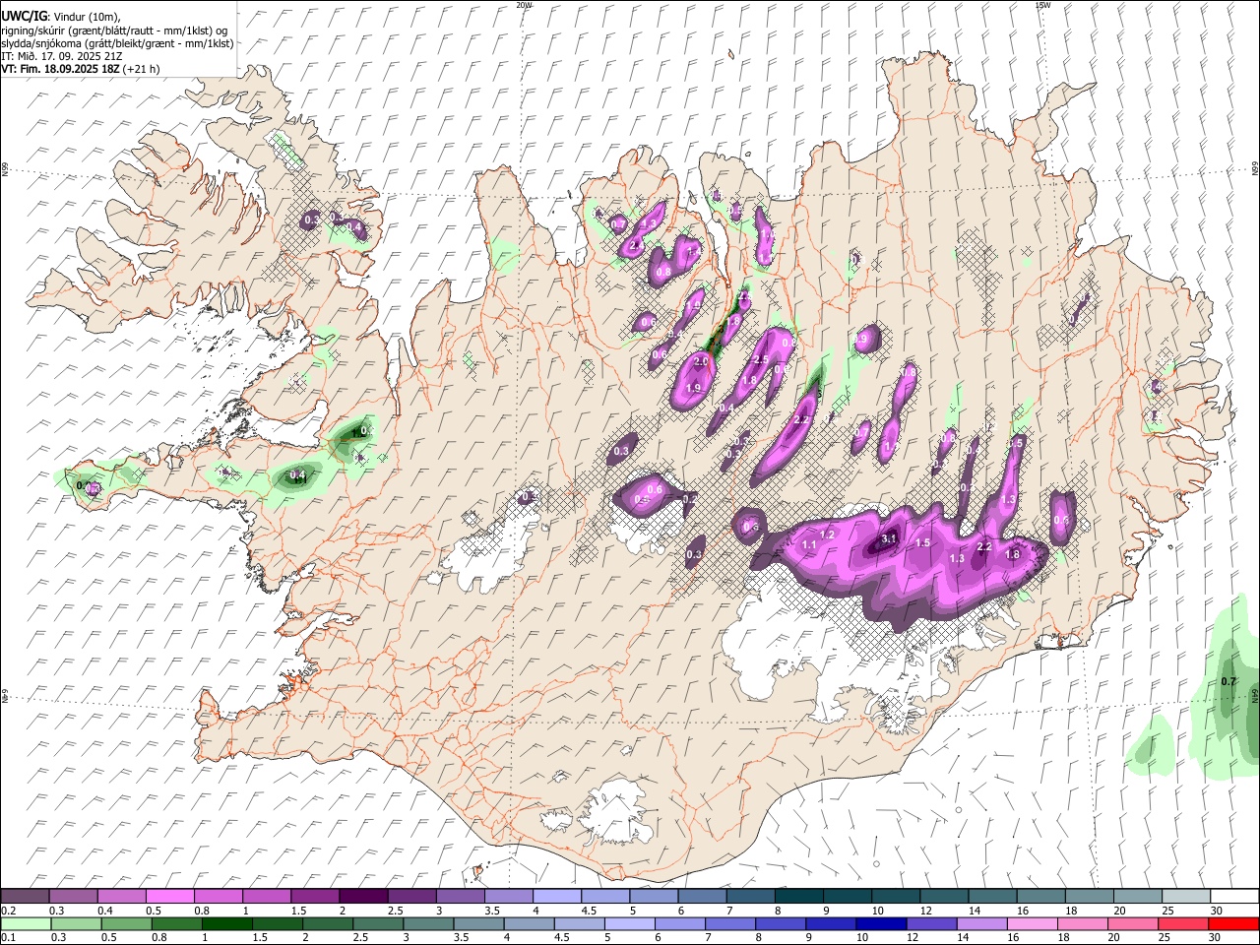
Task: Select the crimson bottom-row swatch between 25 and 30
Action: pos(1183,924)
